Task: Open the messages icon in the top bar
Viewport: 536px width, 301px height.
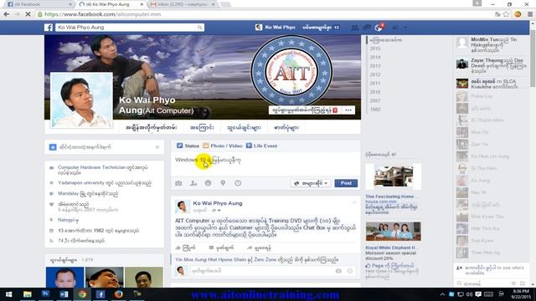Action: [367, 28]
